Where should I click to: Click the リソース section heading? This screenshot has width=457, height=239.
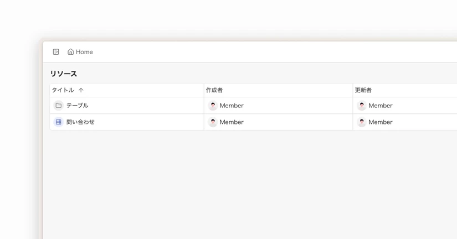tap(64, 74)
